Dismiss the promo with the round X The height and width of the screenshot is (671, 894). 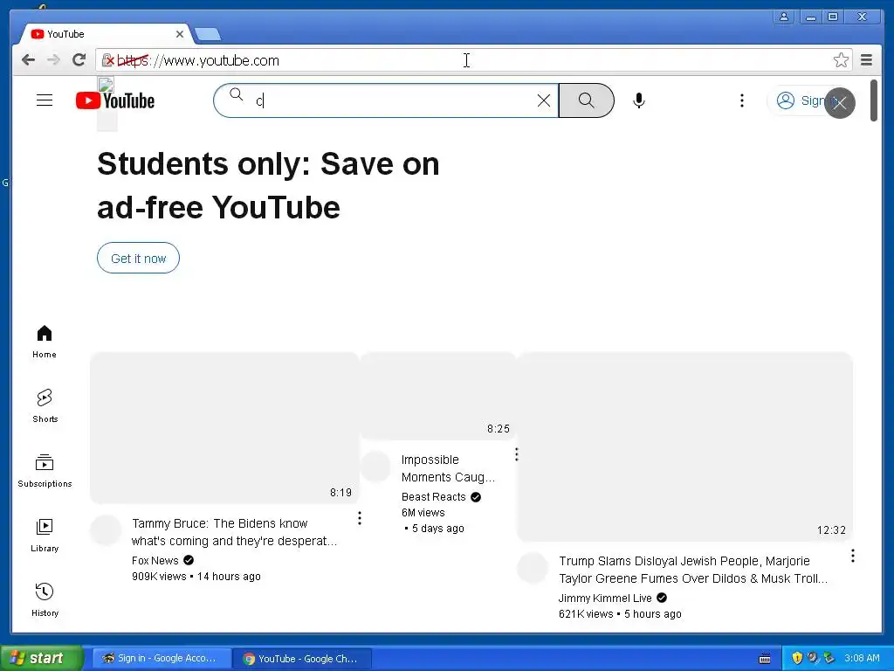(x=840, y=103)
